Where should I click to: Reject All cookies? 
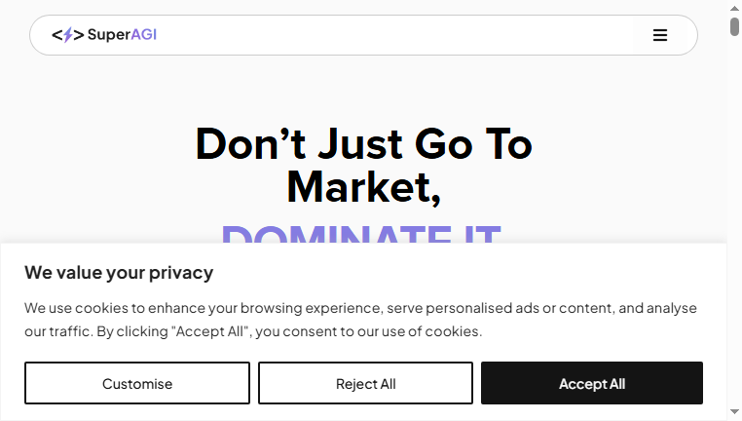[x=365, y=383]
